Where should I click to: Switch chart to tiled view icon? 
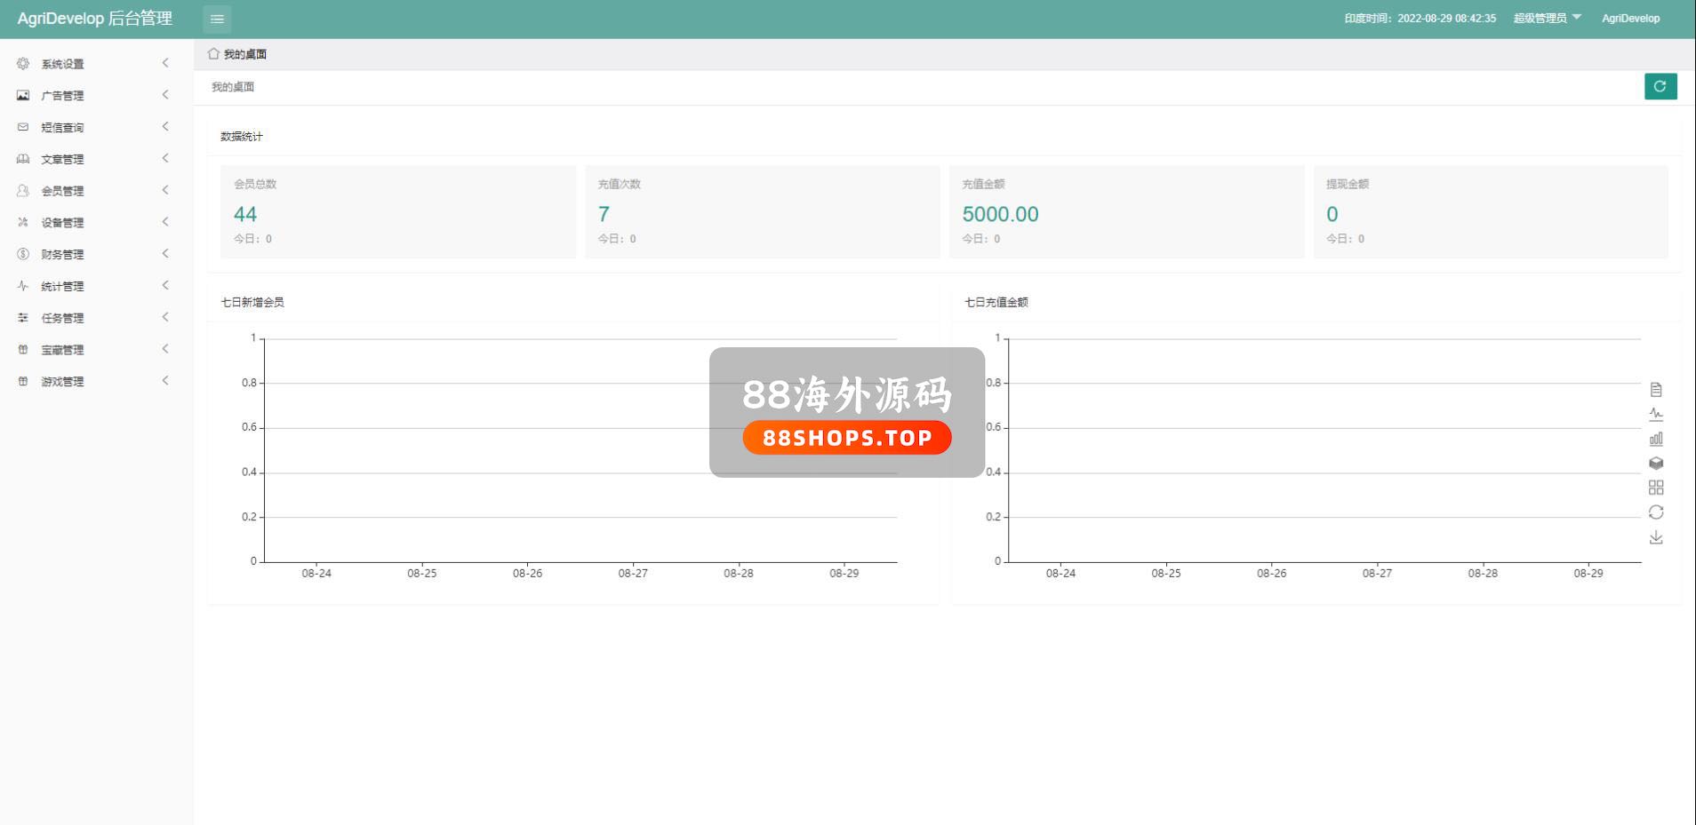pyautogui.click(x=1655, y=488)
